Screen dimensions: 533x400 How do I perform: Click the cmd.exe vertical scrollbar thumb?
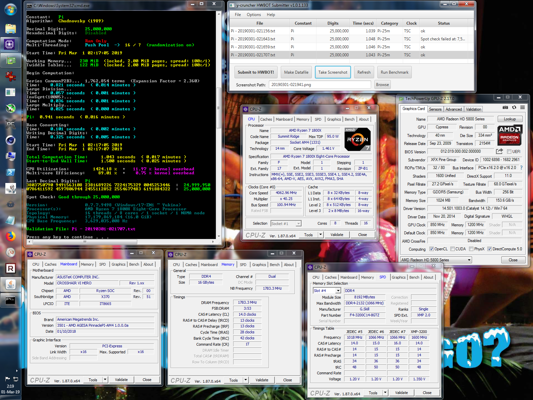(219, 108)
